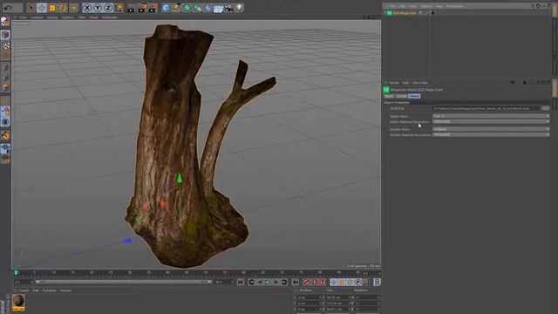Click the yellow plus recent-tool icon
This screenshot has height=314, width=558.
point(73,8)
